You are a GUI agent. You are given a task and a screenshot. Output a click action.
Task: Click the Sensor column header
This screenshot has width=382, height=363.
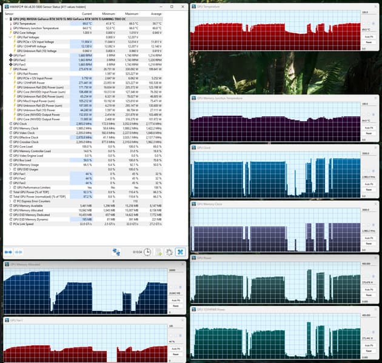click(9, 14)
